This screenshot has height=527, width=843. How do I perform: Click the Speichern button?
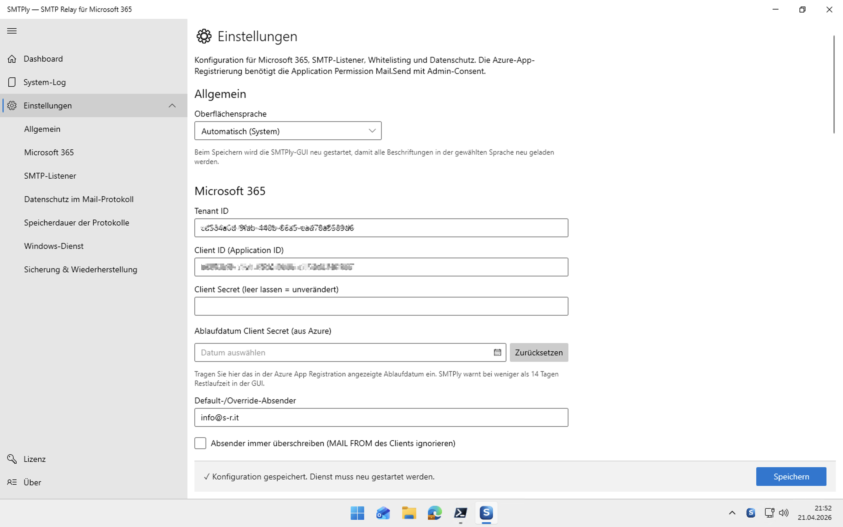pos(791,476)
